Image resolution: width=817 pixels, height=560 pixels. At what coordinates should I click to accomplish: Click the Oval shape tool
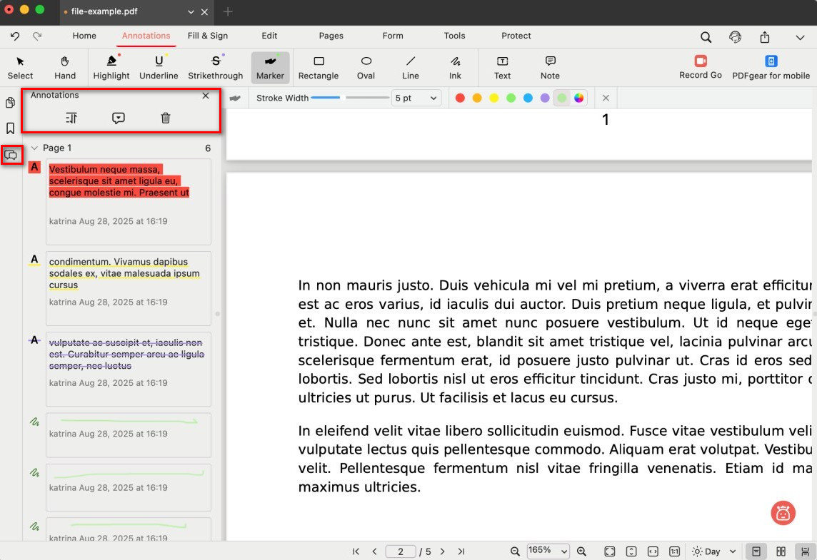pyautogui.click(x=366, y=68)
